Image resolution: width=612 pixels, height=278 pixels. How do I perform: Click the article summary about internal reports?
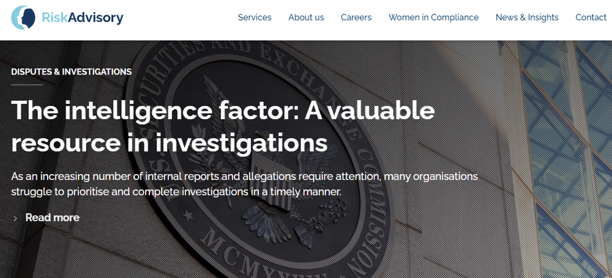pos(244,184)
